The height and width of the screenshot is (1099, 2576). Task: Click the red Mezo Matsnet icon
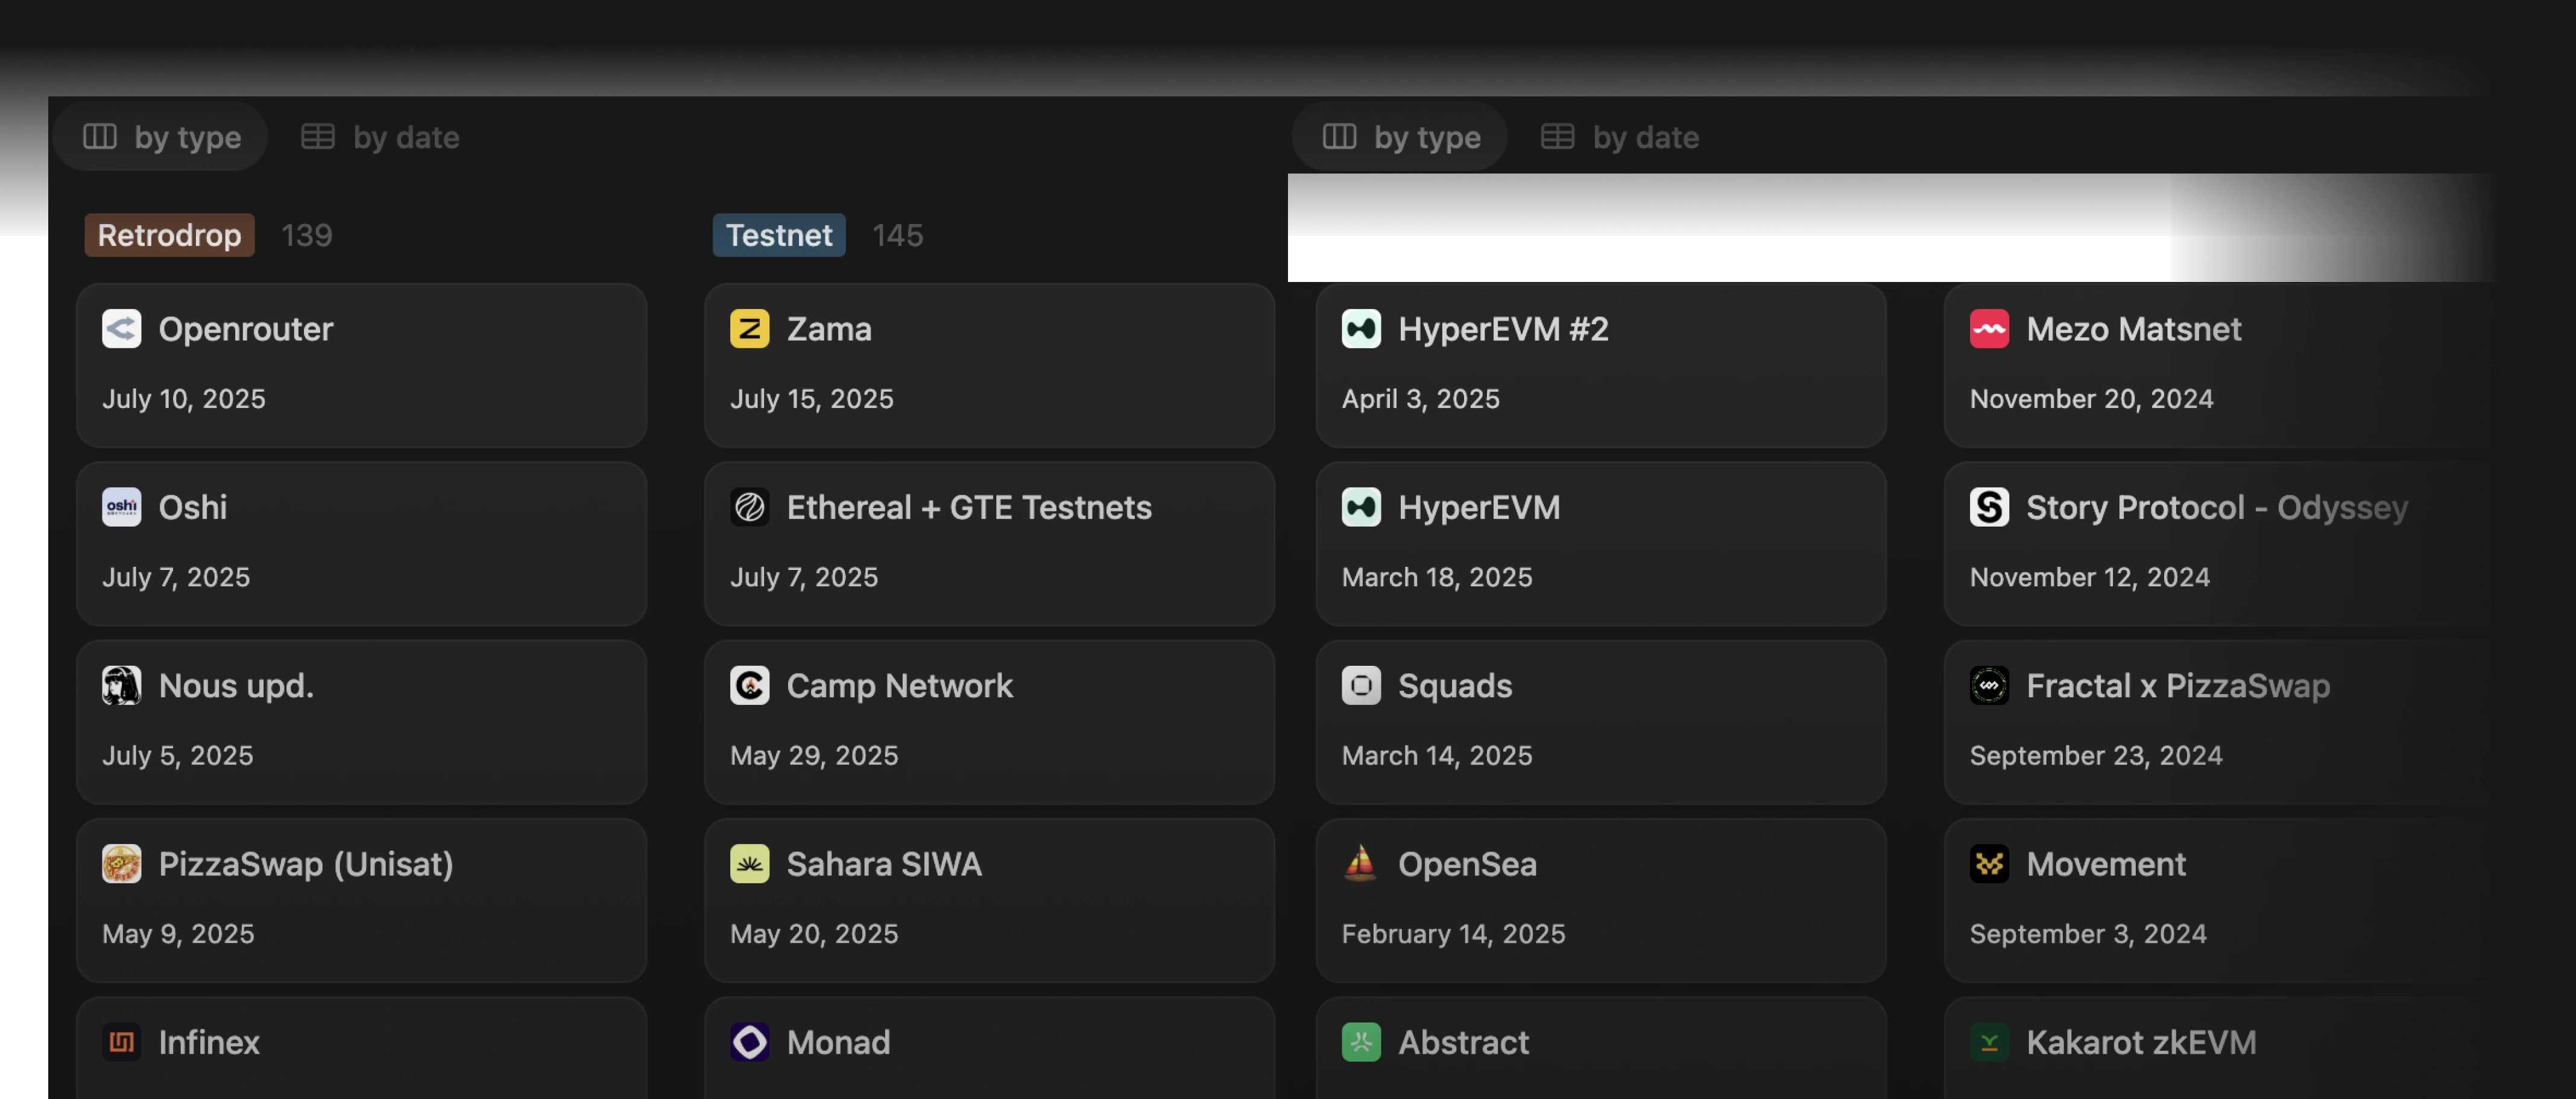(1989, 329)
